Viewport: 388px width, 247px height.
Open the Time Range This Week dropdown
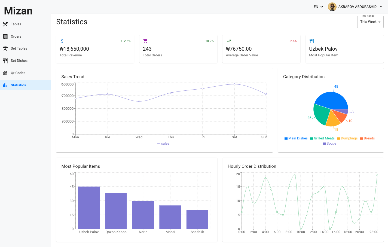click(x=370, y=22)
